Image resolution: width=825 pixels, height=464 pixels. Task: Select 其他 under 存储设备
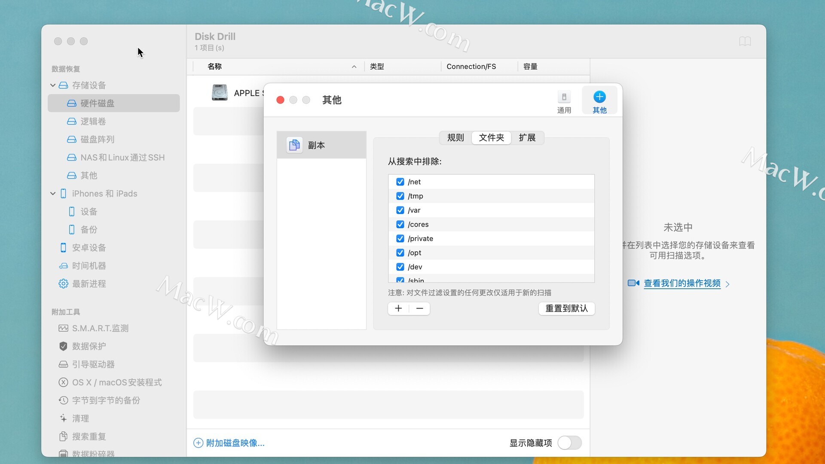tap(113, 175)
